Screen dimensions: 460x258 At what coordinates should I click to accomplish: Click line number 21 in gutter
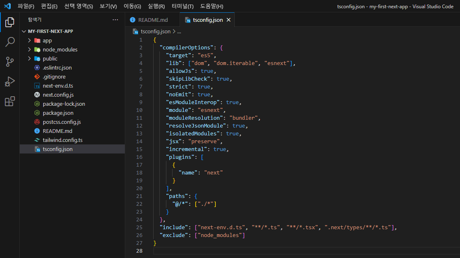[x=139, y=196]
